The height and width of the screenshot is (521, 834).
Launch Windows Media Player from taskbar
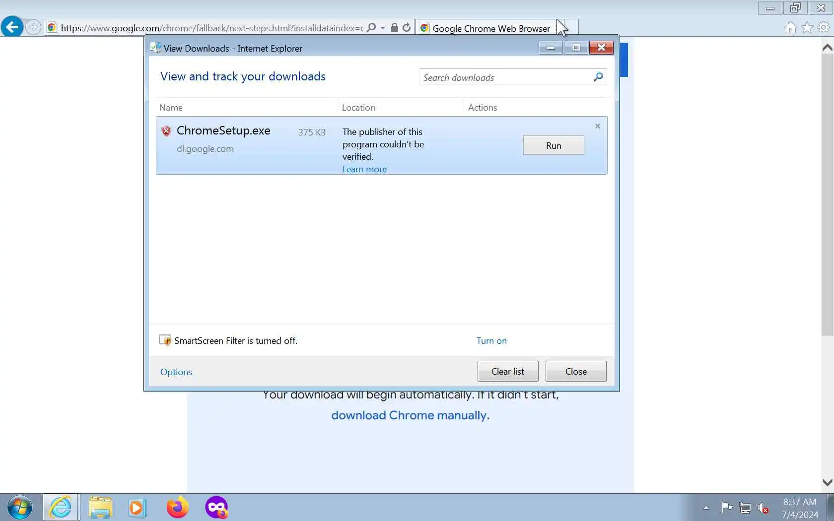[x=137, y=508]
